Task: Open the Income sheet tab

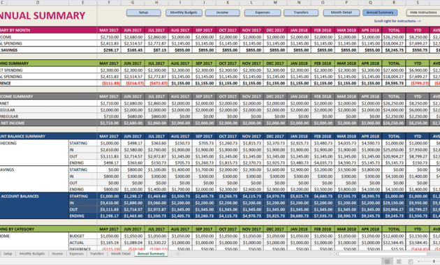Action: pyautogui.click(x=57, y=254)
